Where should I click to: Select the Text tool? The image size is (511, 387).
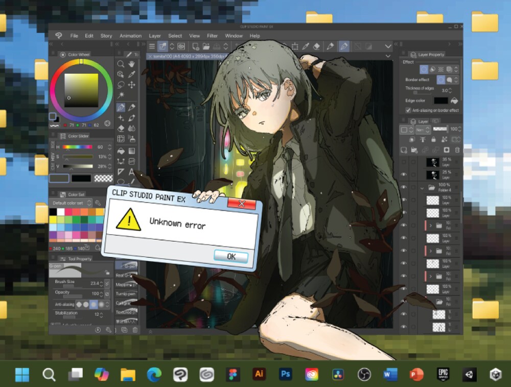(132, 172)
